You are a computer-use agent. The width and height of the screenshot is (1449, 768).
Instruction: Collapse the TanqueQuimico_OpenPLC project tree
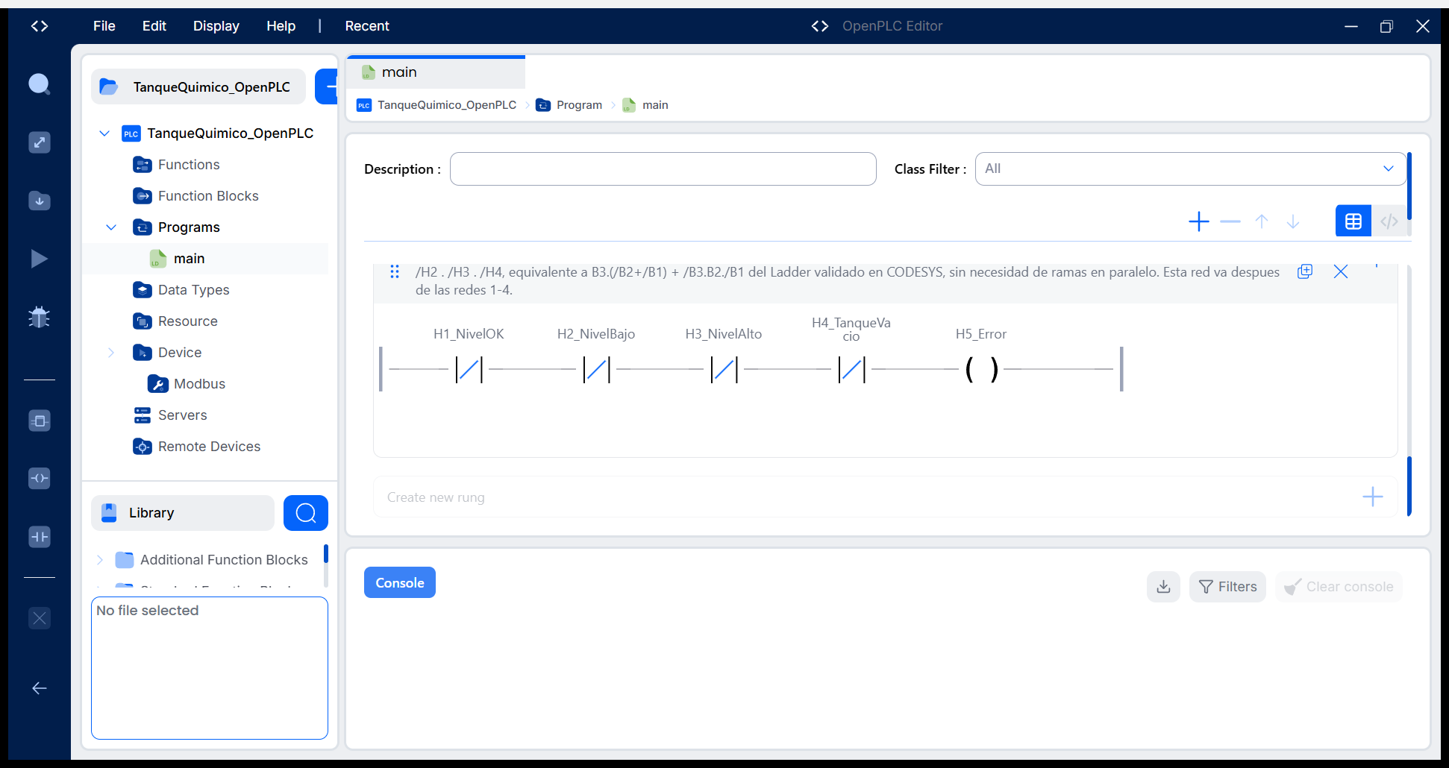[104, 133]
